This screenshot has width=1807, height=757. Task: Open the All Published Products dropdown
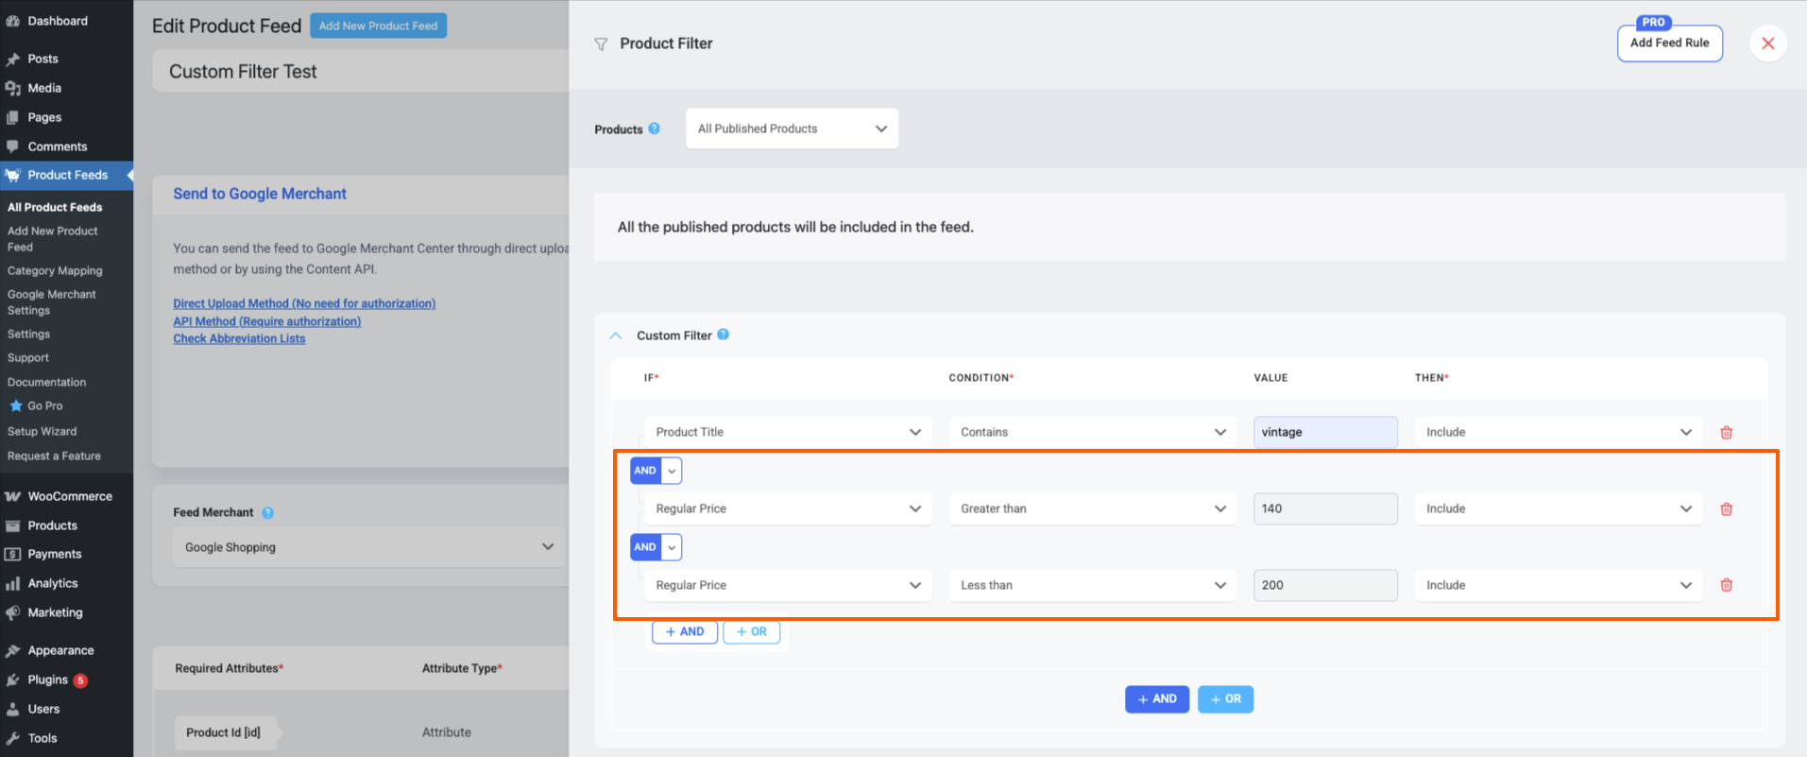(792, 129)
